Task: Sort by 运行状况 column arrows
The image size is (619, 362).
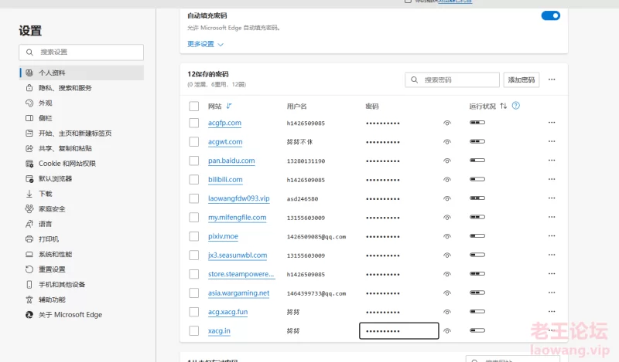Action: tap(504, 106)
